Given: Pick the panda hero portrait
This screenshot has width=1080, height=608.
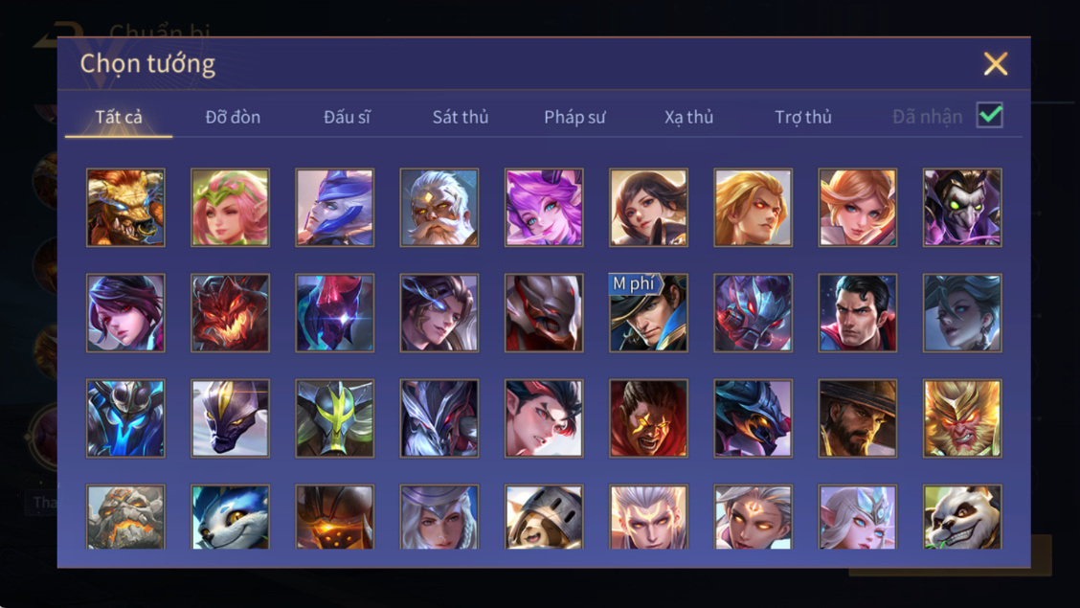Looking at the screenshot, I should tap(962, 516).
